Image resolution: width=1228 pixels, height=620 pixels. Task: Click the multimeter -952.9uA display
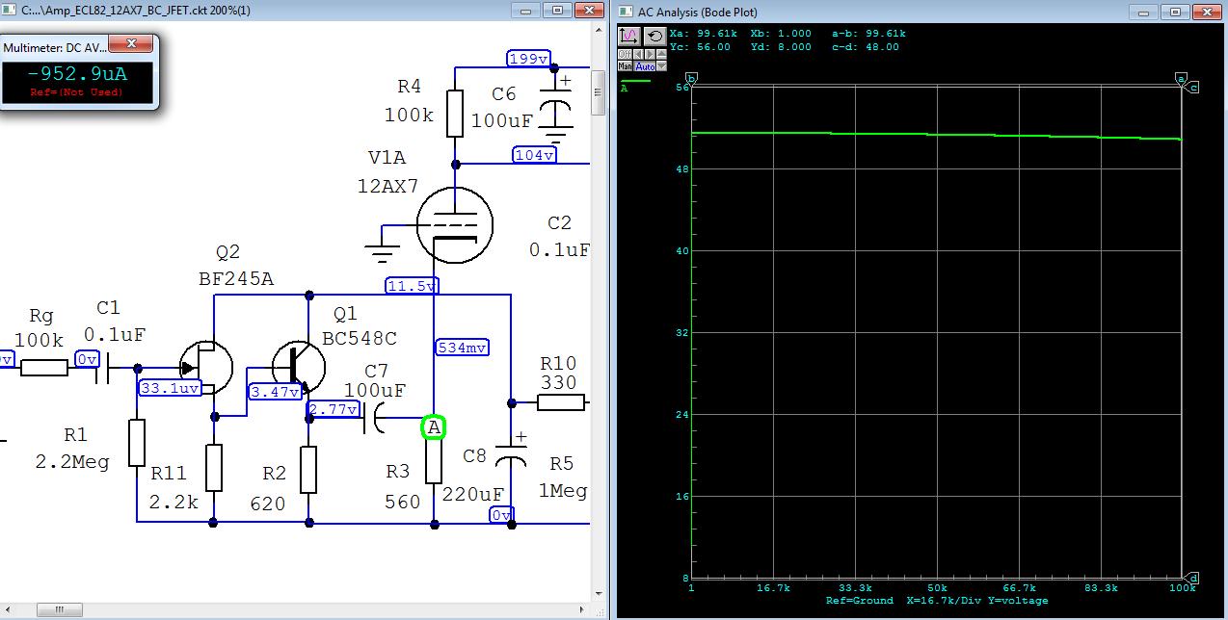pos(77,74)
